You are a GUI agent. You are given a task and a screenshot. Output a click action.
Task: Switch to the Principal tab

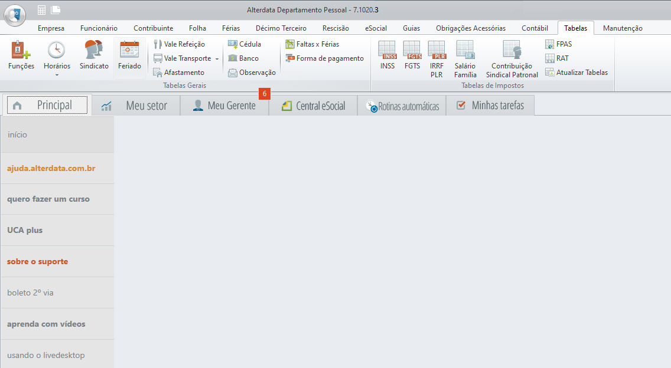[47, 105]
